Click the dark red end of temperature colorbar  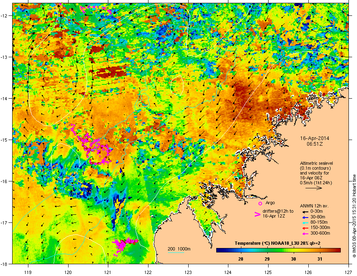338,250
